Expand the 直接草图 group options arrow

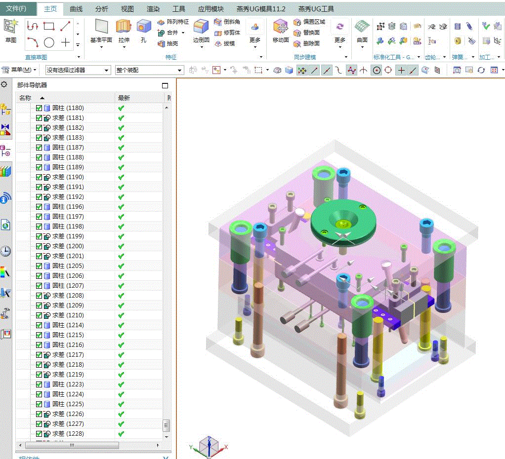pos(79,57)
